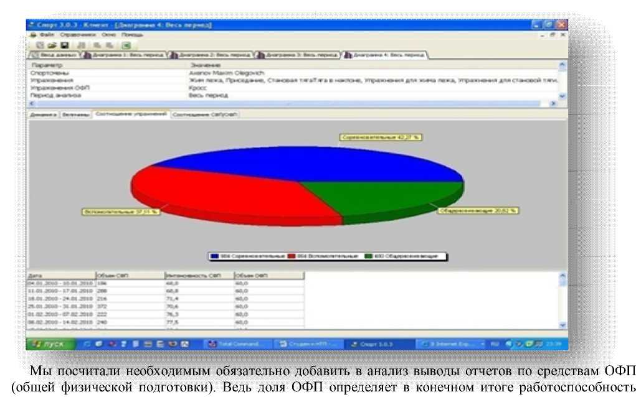The image size is (636, 397).
Task: Open the Динамика sub-tab
Action: [x=44, y=114]
